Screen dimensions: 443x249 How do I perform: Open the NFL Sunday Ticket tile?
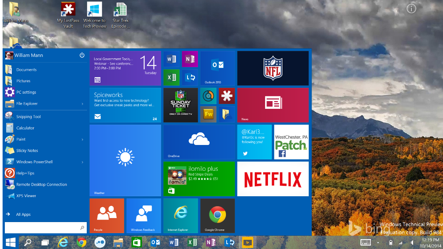tap(181, 105)
